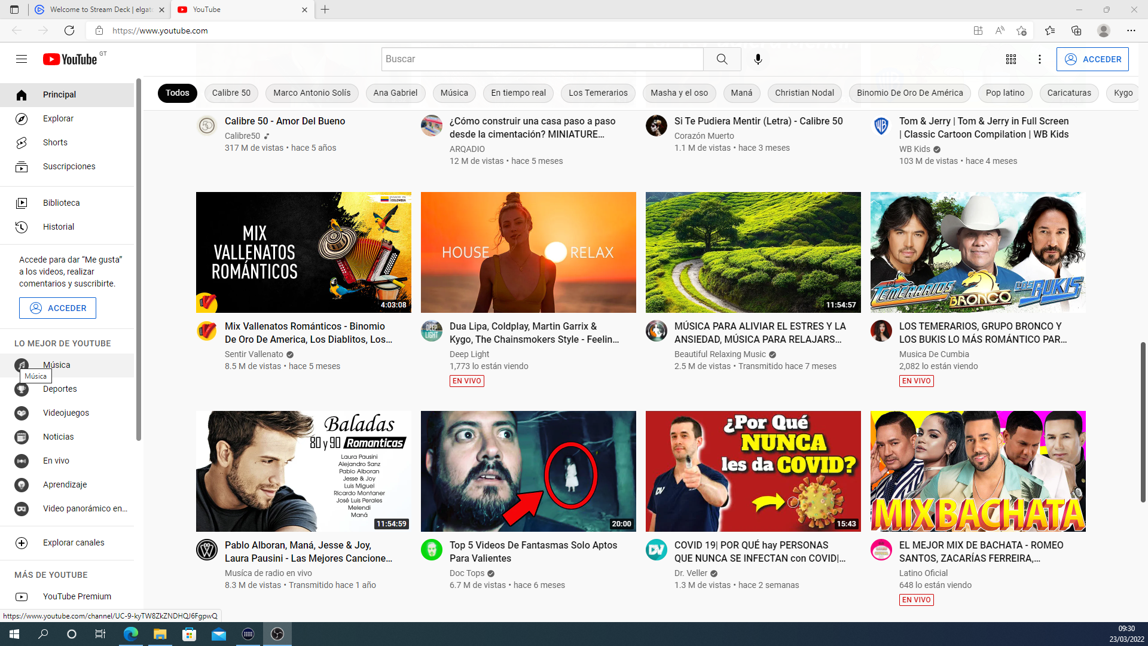Image resolution: width=1148 pixels, height=646 pixels.
Task: Open Historial in the sidebar
Action: tap(58, 227)
